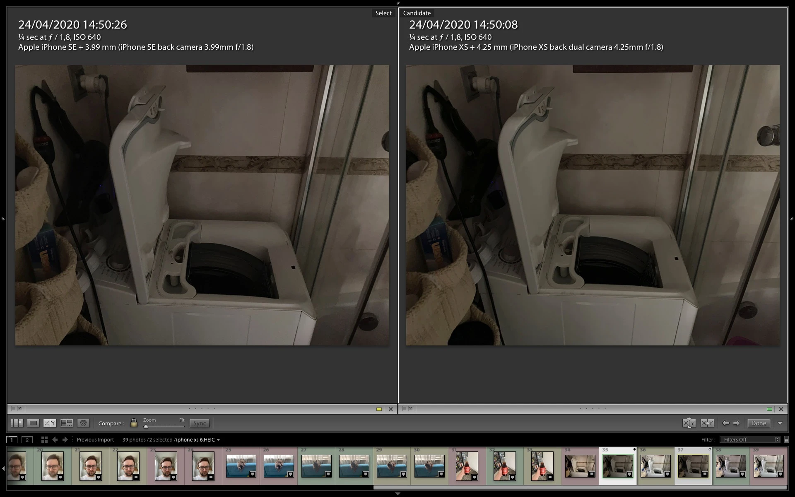Select previous photo as candidate
The height and width of the screenshot is (497, 795).
[x=725, y=423]
